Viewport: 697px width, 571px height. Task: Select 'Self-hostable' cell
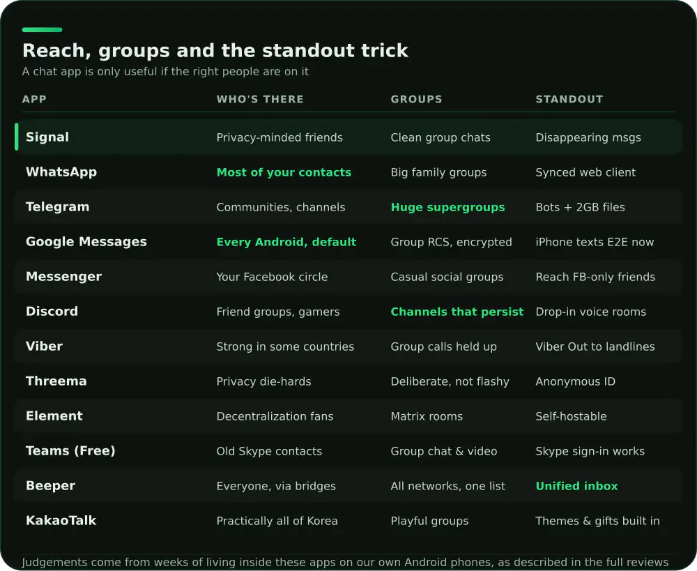(572, 416)
